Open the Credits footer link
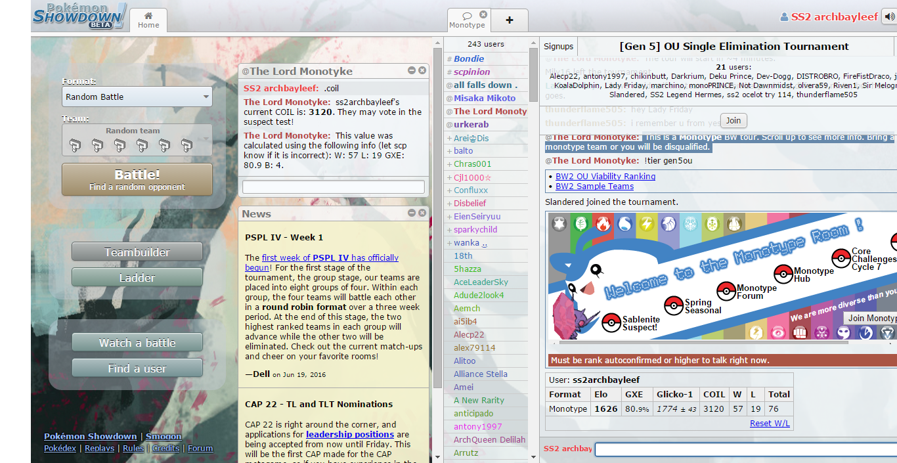Image resolution: width=897 pixels, height=463 pixels. coord(165,448)
